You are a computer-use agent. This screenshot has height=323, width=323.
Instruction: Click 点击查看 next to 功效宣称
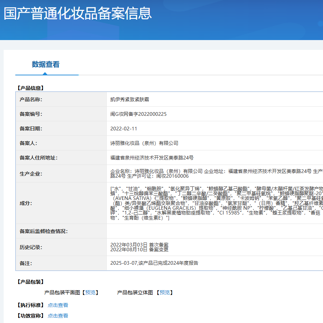click(x=58, y=315)
